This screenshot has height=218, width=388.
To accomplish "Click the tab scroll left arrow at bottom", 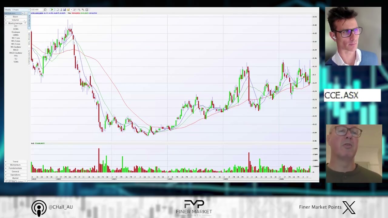I will click(x=5, y=181).
